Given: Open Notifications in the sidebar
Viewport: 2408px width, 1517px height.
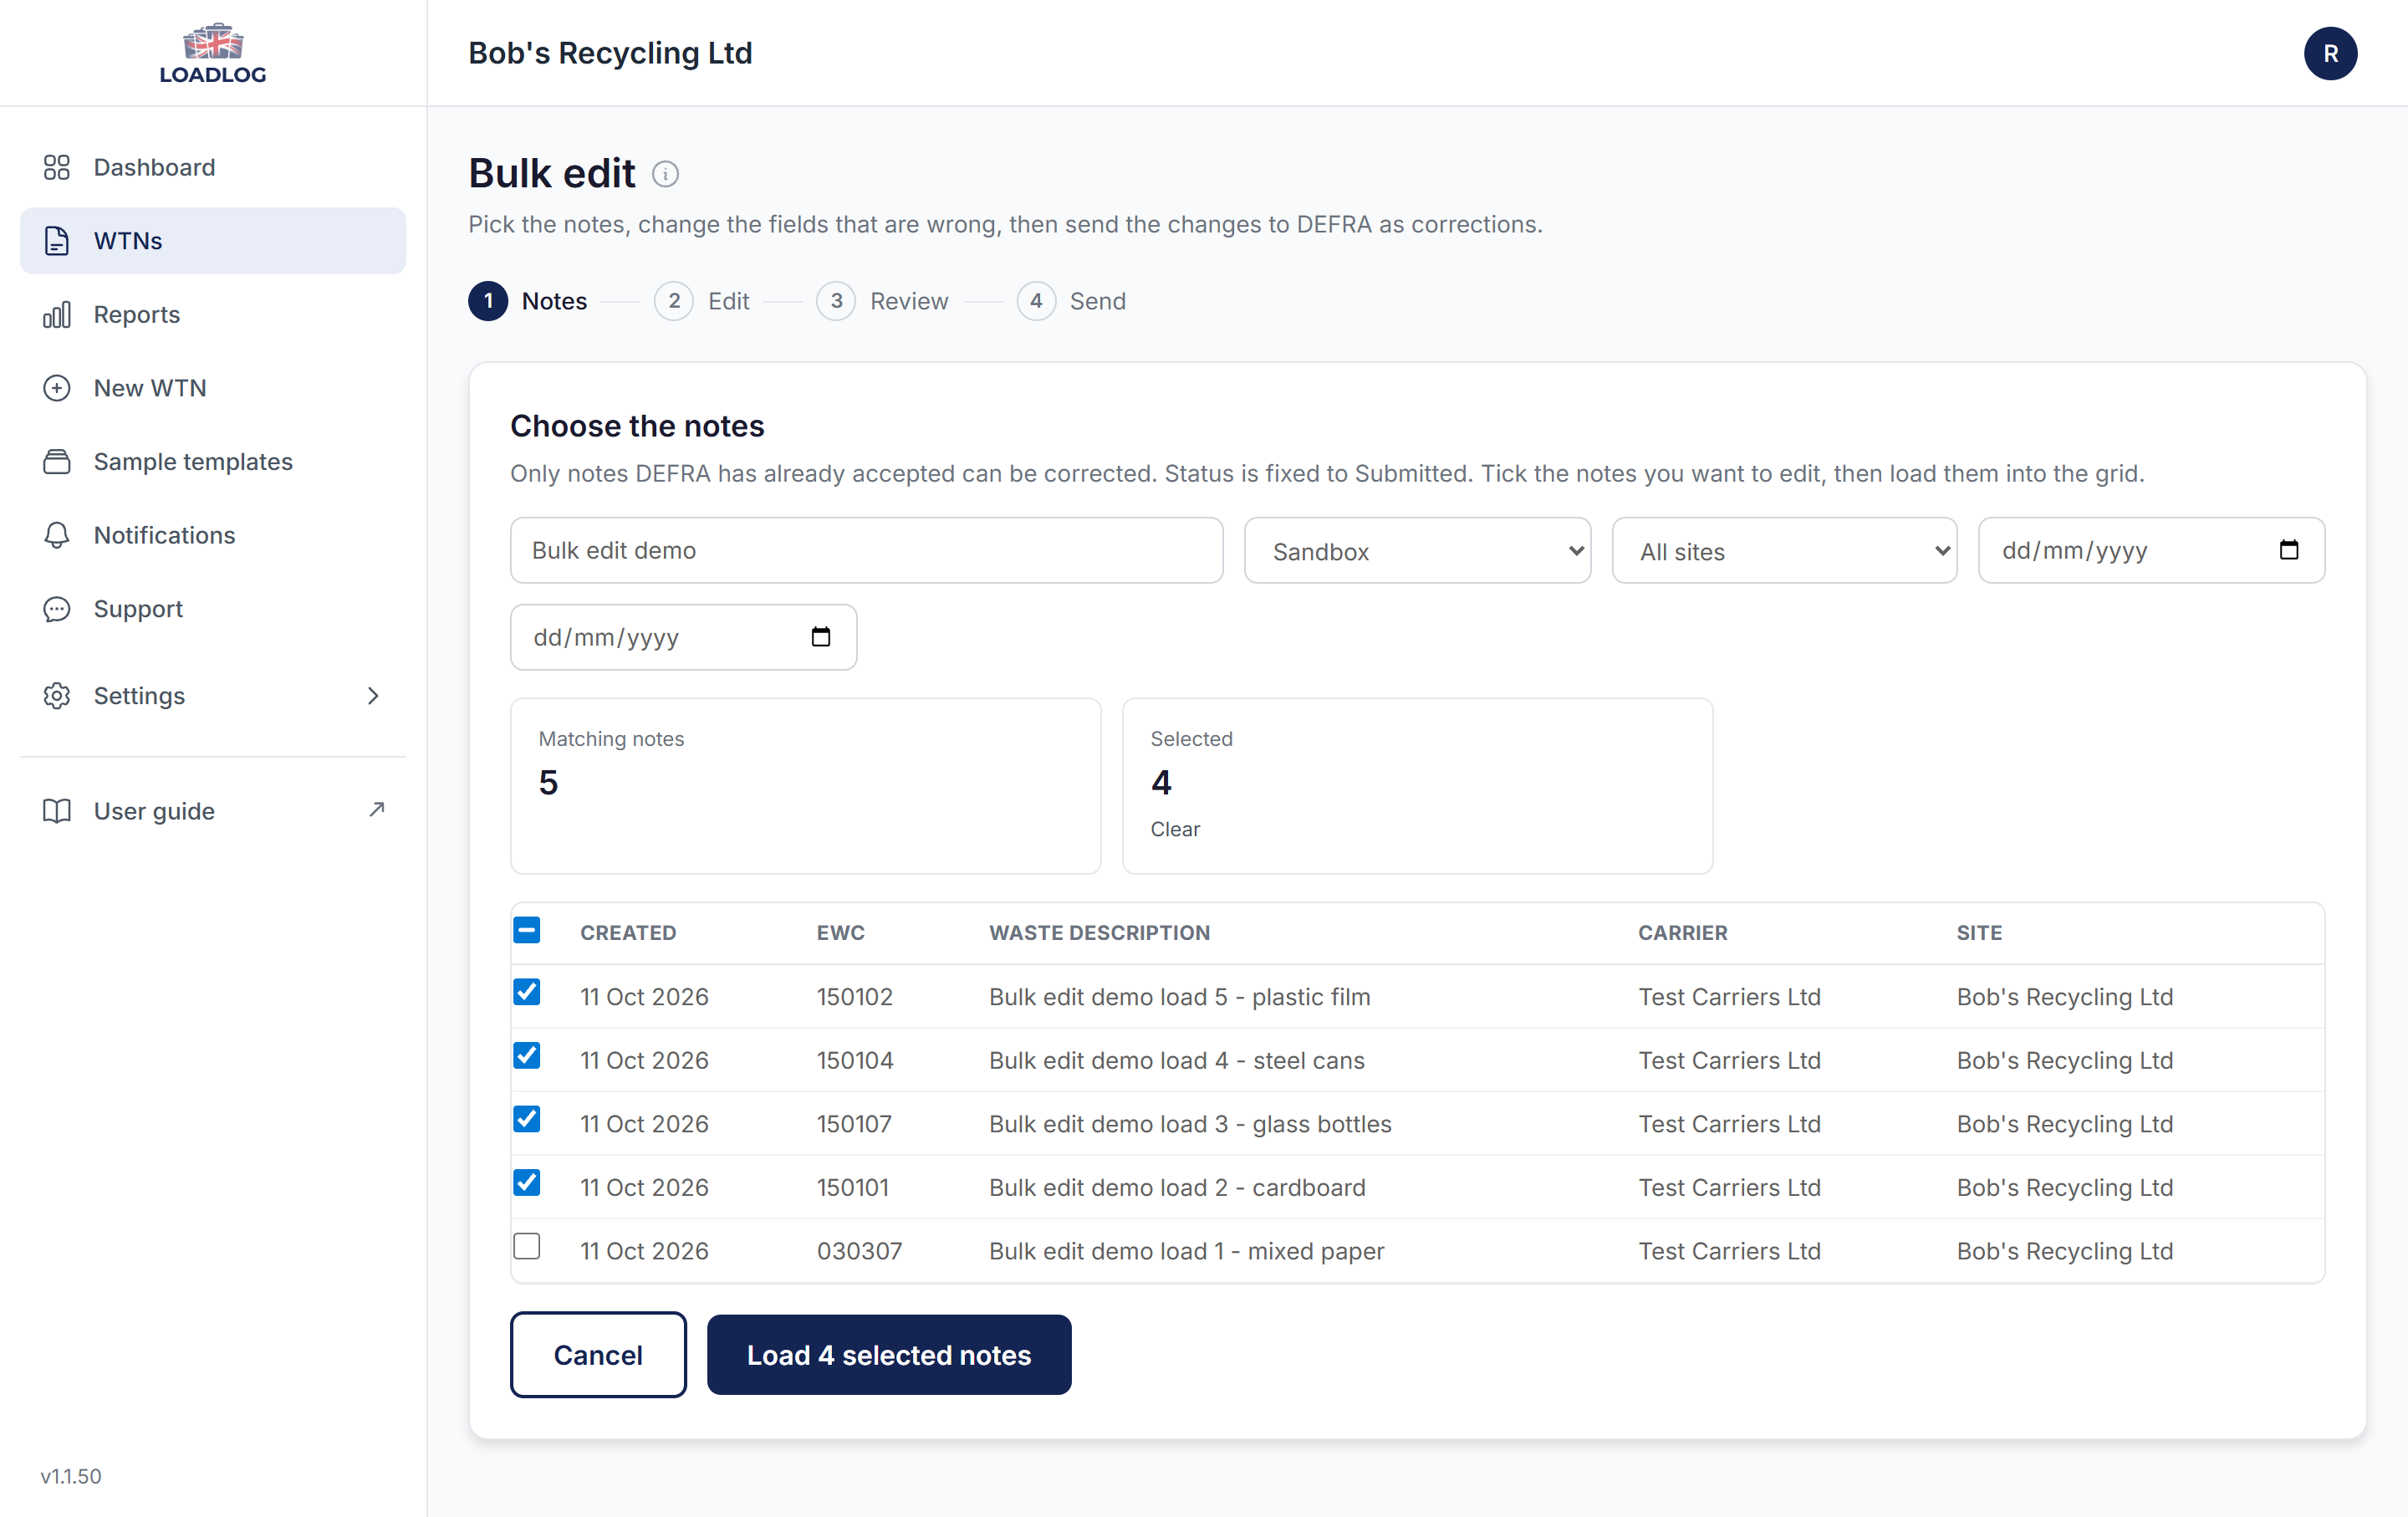Looking at the screenshot, I should point(213,535).
